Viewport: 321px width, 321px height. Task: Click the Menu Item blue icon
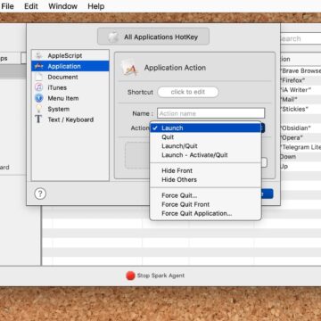[x=39, y=98]
